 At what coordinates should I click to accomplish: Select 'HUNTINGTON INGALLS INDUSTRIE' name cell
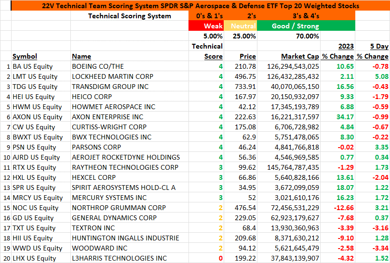pos(130,238)
